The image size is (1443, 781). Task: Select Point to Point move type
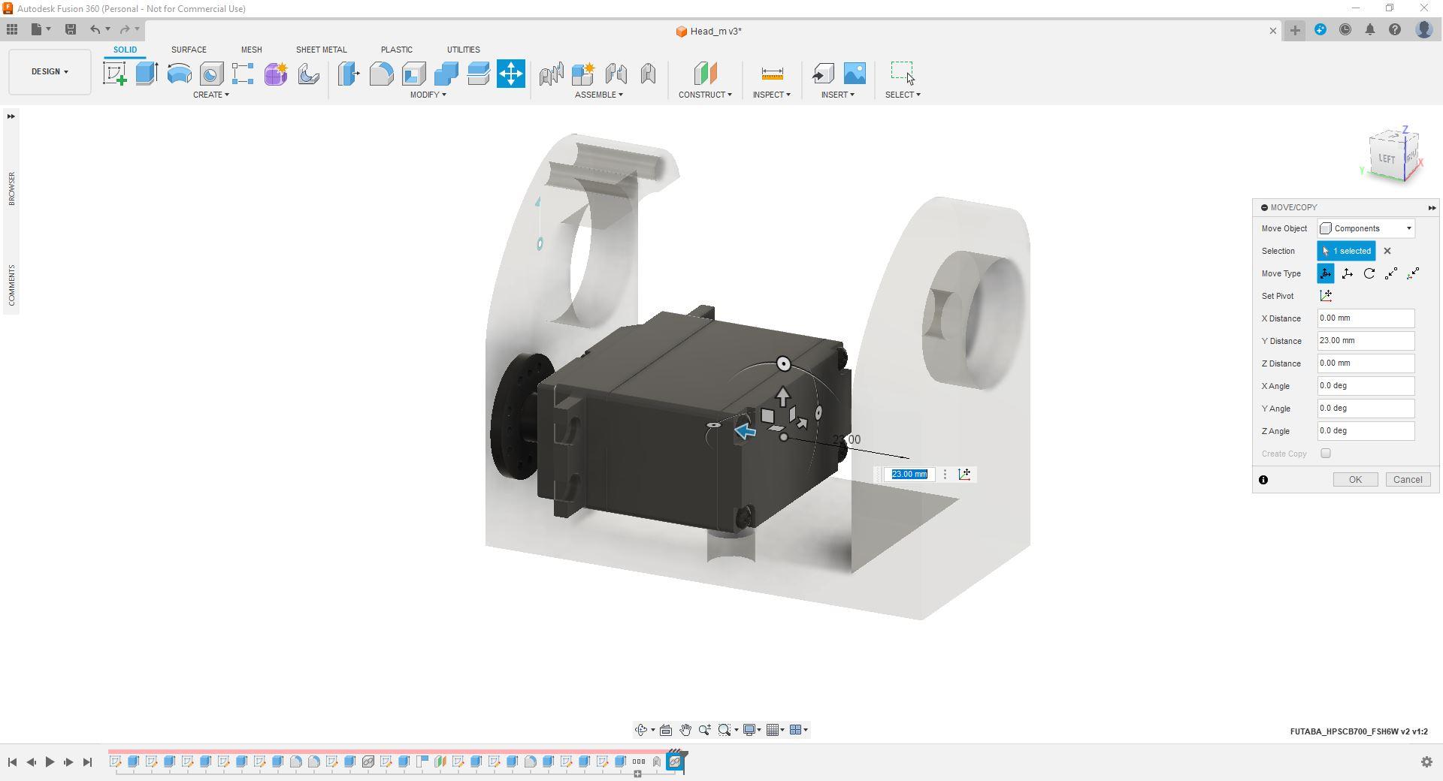[x=1391, y=273]
